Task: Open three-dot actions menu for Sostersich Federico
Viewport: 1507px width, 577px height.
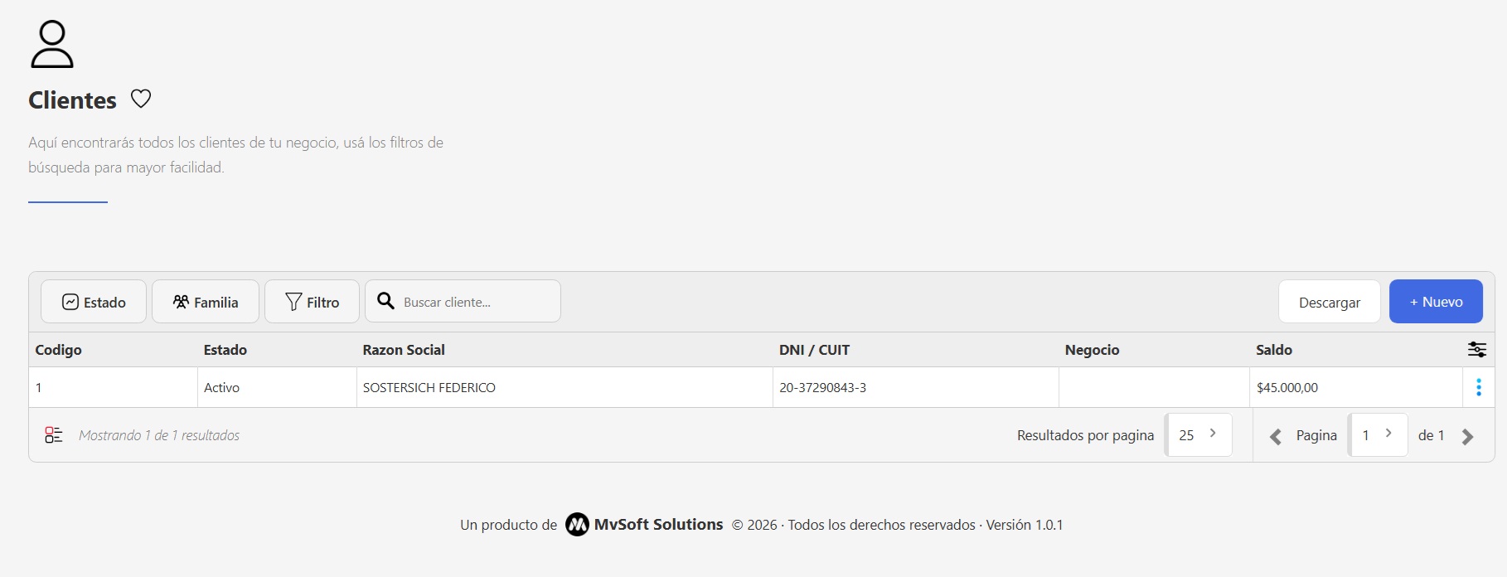Action: [x=1478, y=387]
